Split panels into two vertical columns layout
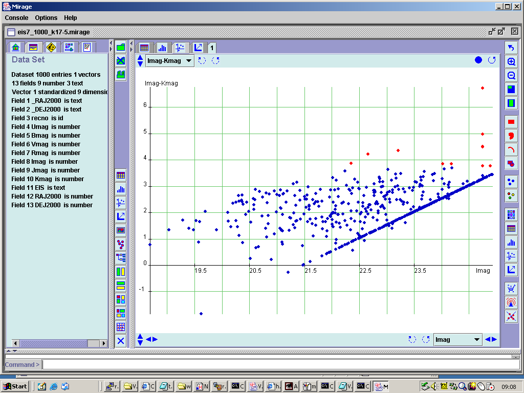The image size is (524, 393). [x=121, y=271]
